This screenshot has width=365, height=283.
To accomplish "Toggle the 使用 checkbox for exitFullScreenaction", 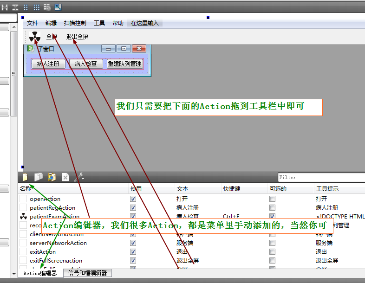I will click(133, 261).
